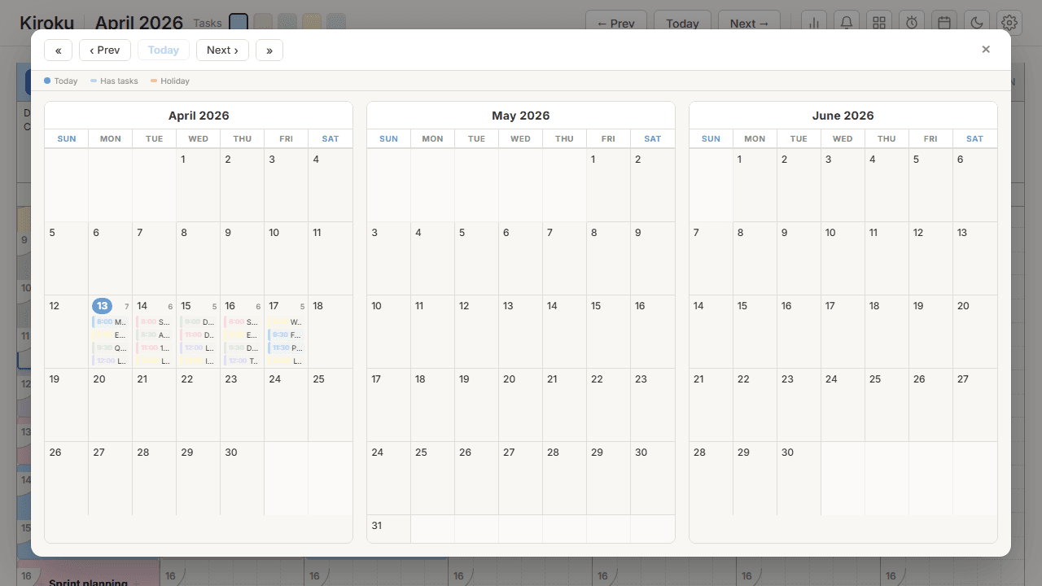Click Next in the top header bar
The height and width of the screenshot is (586, 1042).
coord(748,24)
